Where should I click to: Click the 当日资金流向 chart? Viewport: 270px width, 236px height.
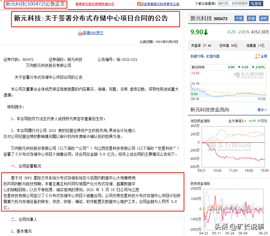tap(233, 147)
